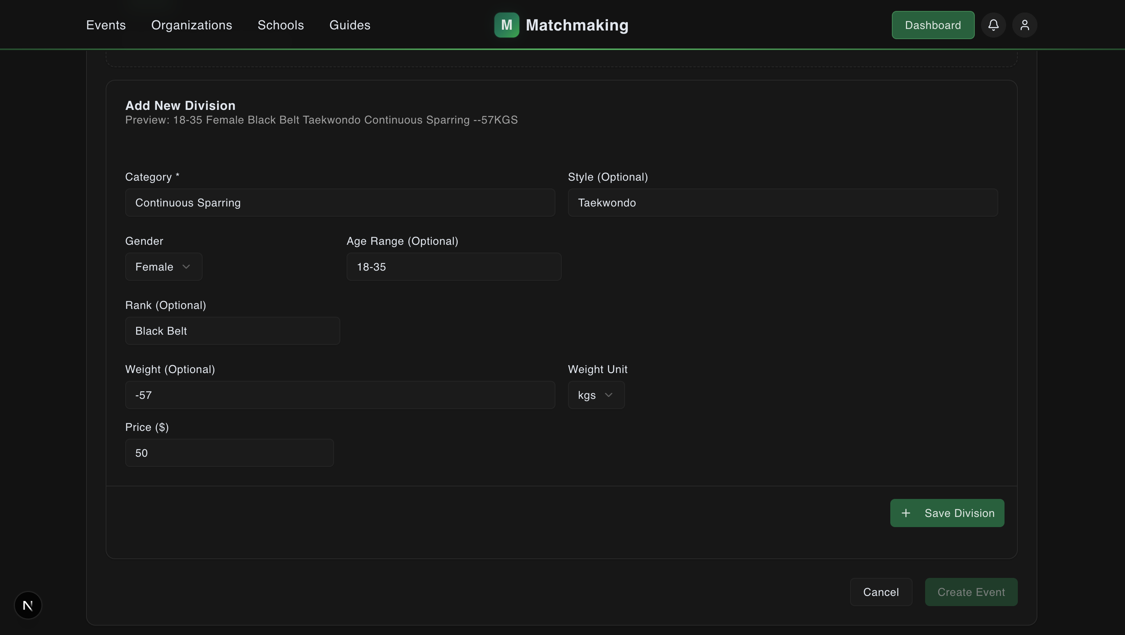Expand the Gender dropdown showing Female
The height and width of the screenshot is (635, 1125).
click(164, 267)
